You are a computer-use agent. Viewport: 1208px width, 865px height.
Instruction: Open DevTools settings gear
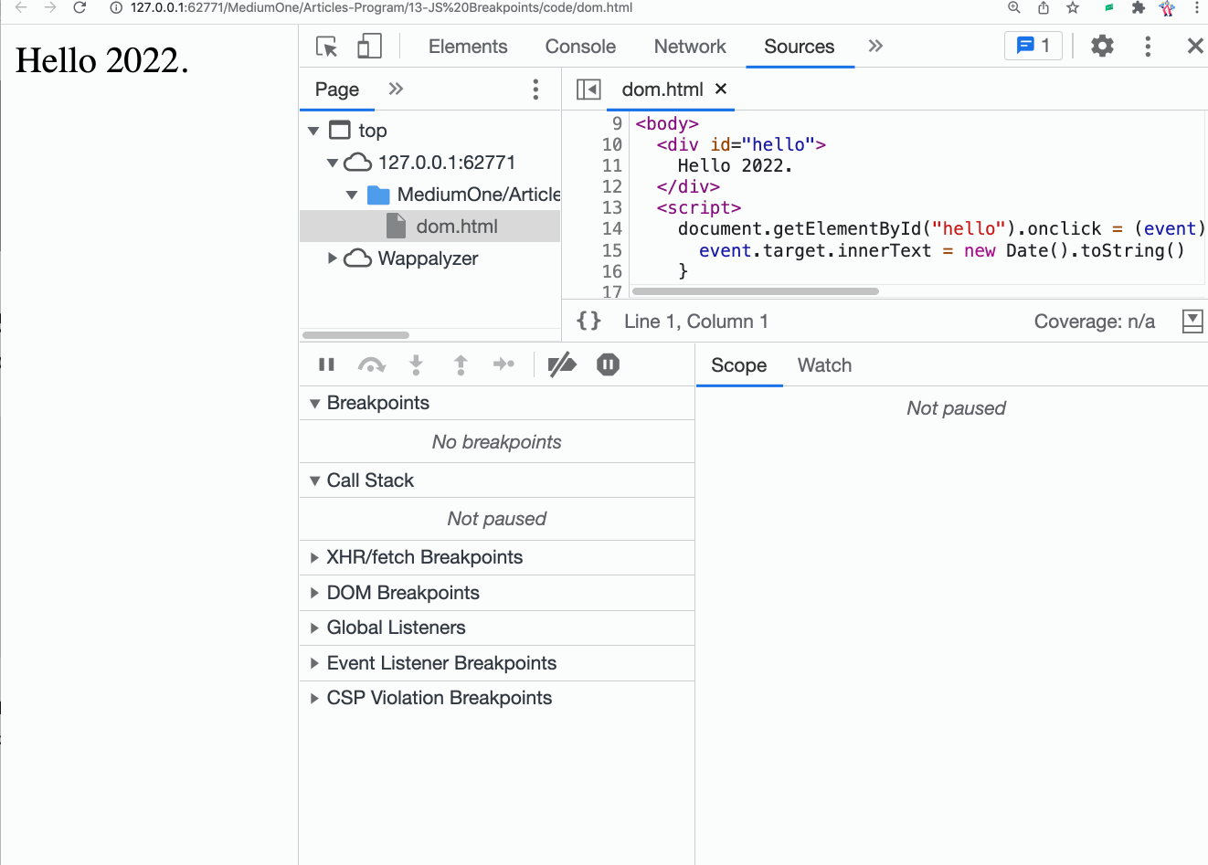1102,46
